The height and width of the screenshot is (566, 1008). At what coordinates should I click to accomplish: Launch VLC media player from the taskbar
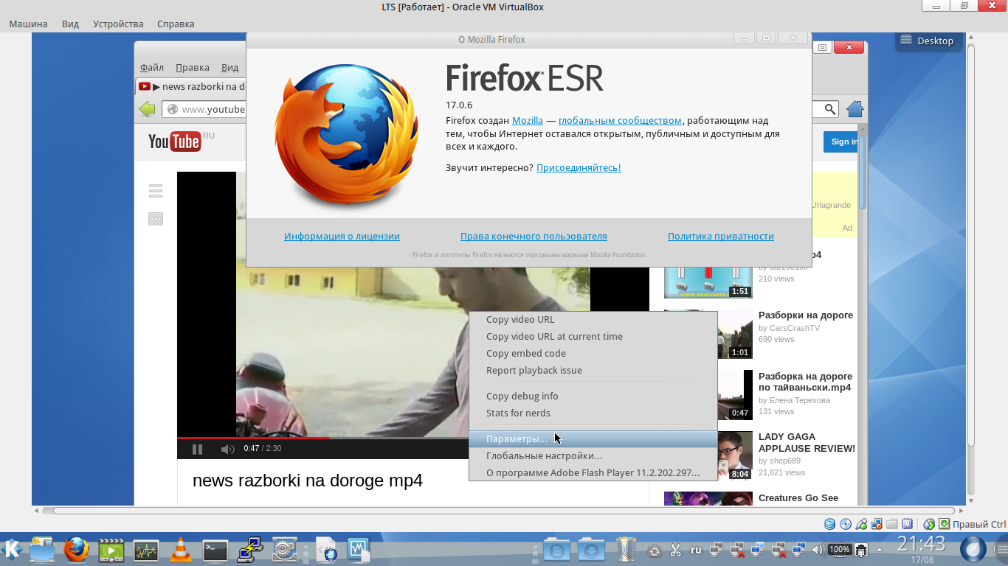coord(180,550)
